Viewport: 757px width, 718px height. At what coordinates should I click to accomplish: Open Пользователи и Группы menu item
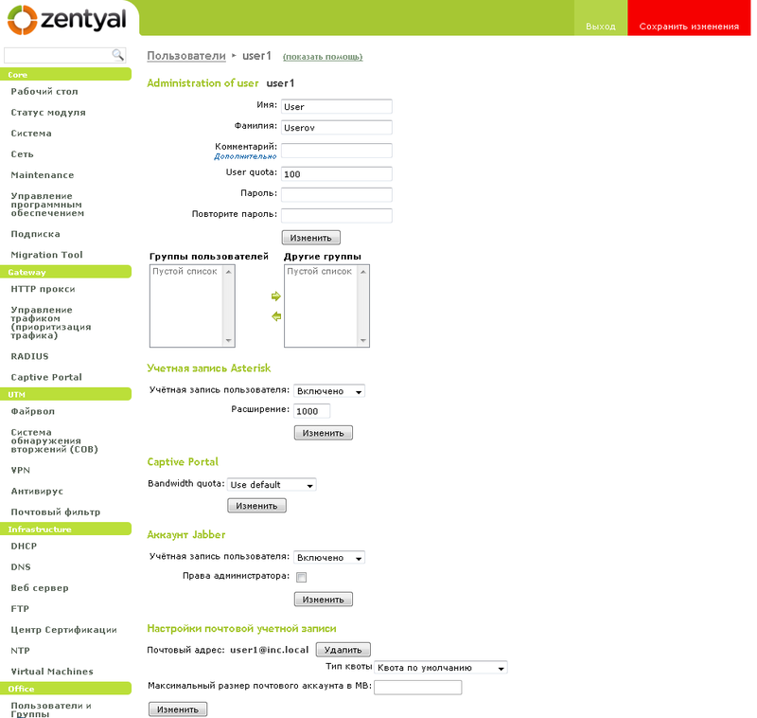(x=51, y=709)
